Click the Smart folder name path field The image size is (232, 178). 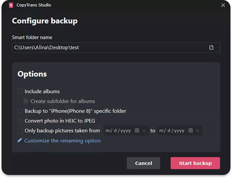tap(116, 48)
